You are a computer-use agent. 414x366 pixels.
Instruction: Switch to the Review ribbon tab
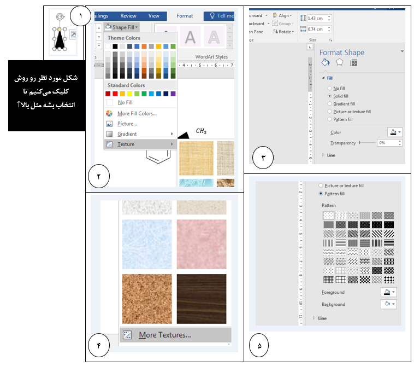[128, 16]
